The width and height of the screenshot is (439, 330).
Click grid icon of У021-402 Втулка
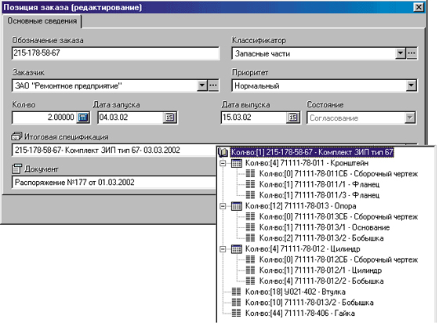(x=236, y=292)
